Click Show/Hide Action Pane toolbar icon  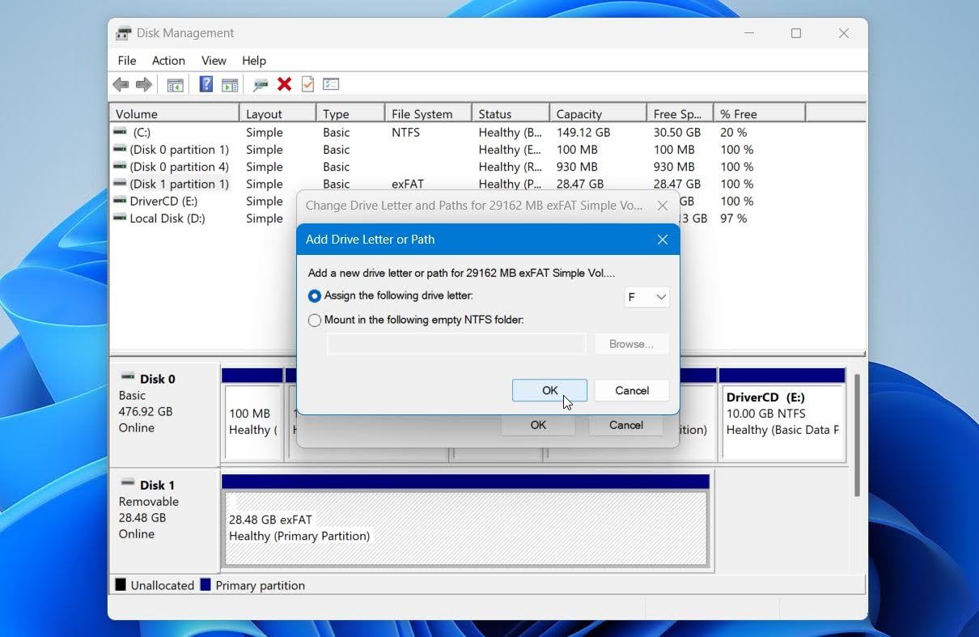(230, 84)
